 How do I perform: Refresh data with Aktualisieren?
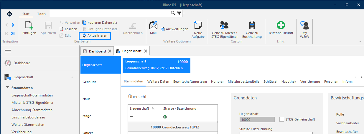click(95, 35)
